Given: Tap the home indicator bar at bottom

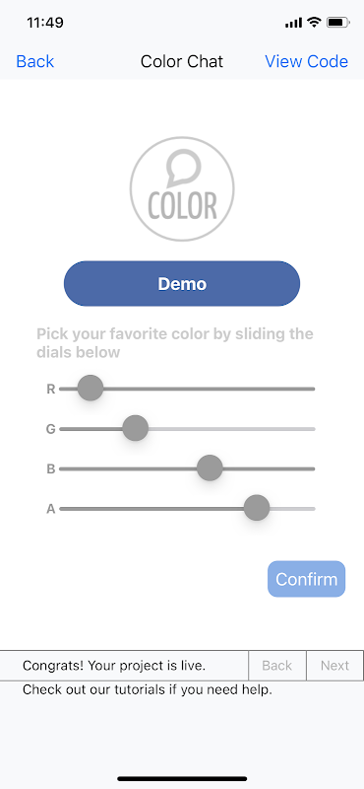Looking at the screenshot, I should coord(182,778).
